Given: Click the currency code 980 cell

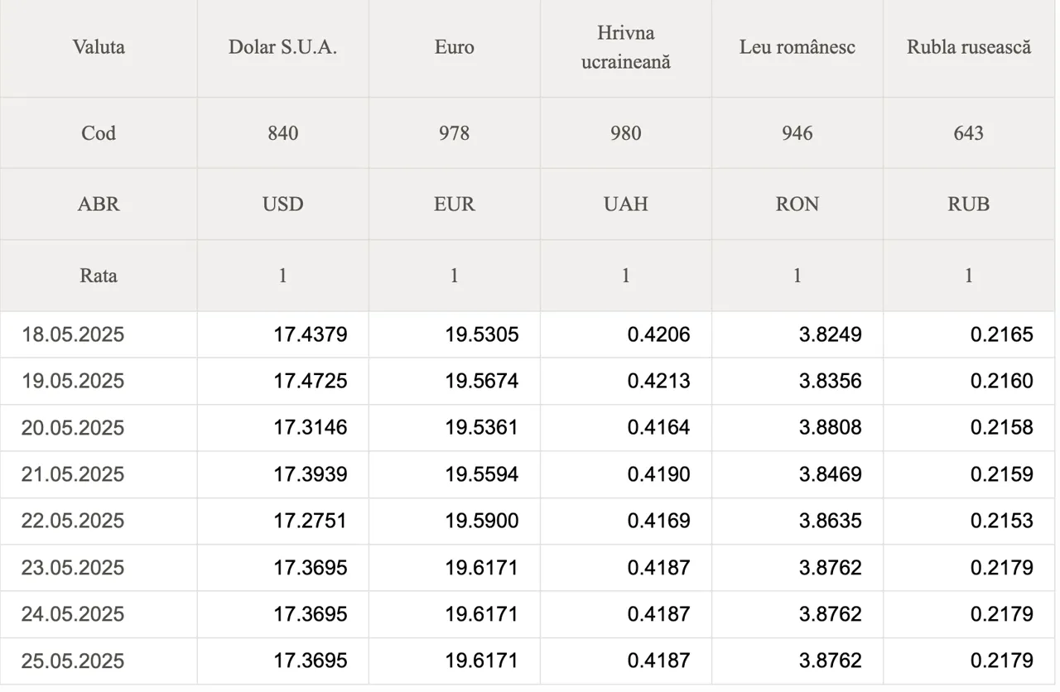Looking at the screenshot, I should point(625,133).
